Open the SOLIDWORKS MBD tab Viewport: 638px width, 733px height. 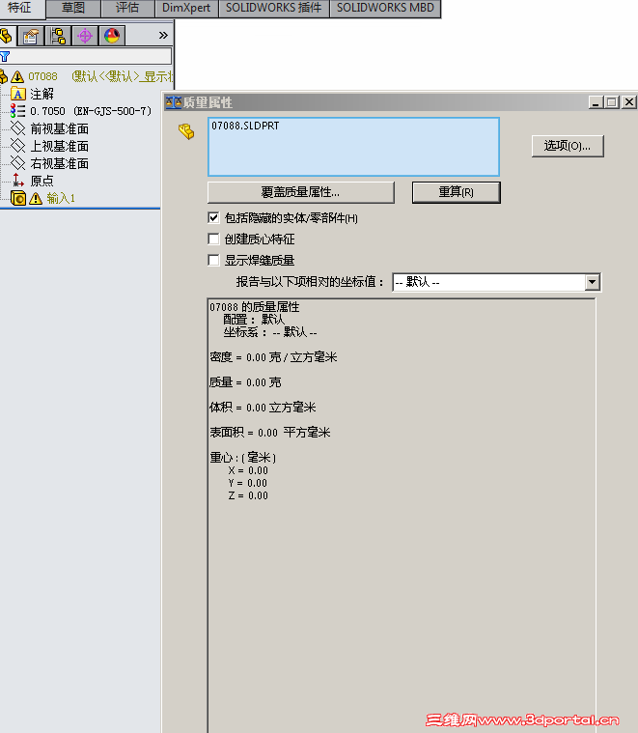(385, 8)
